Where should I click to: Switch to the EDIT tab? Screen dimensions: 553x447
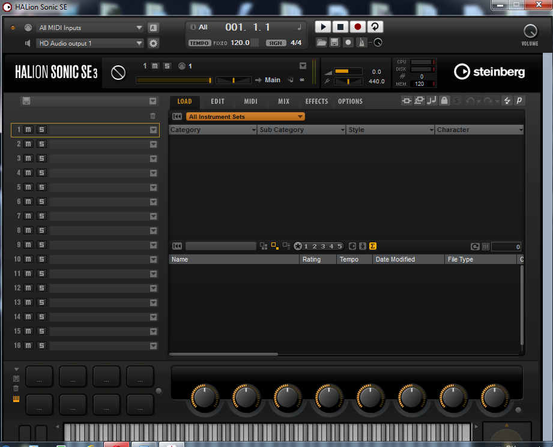click(x=217, y=101)
